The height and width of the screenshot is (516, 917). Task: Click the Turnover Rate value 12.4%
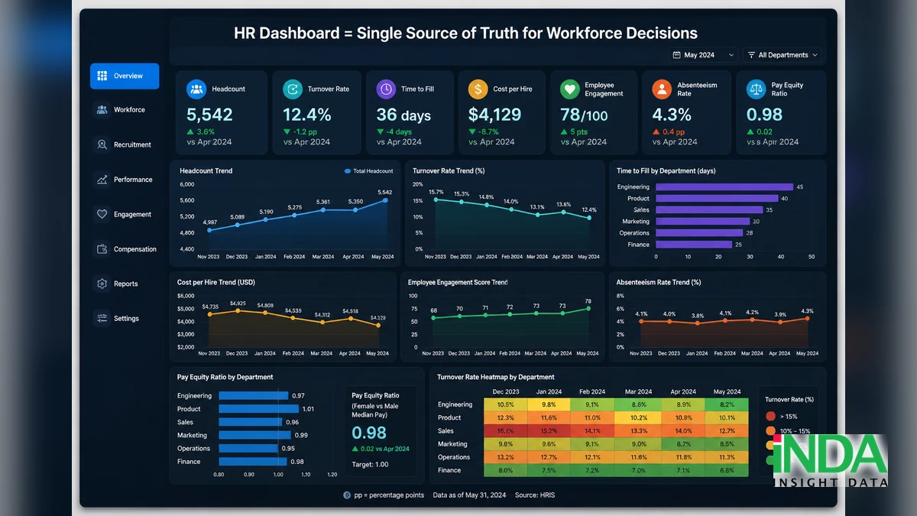tap(307, 115)
